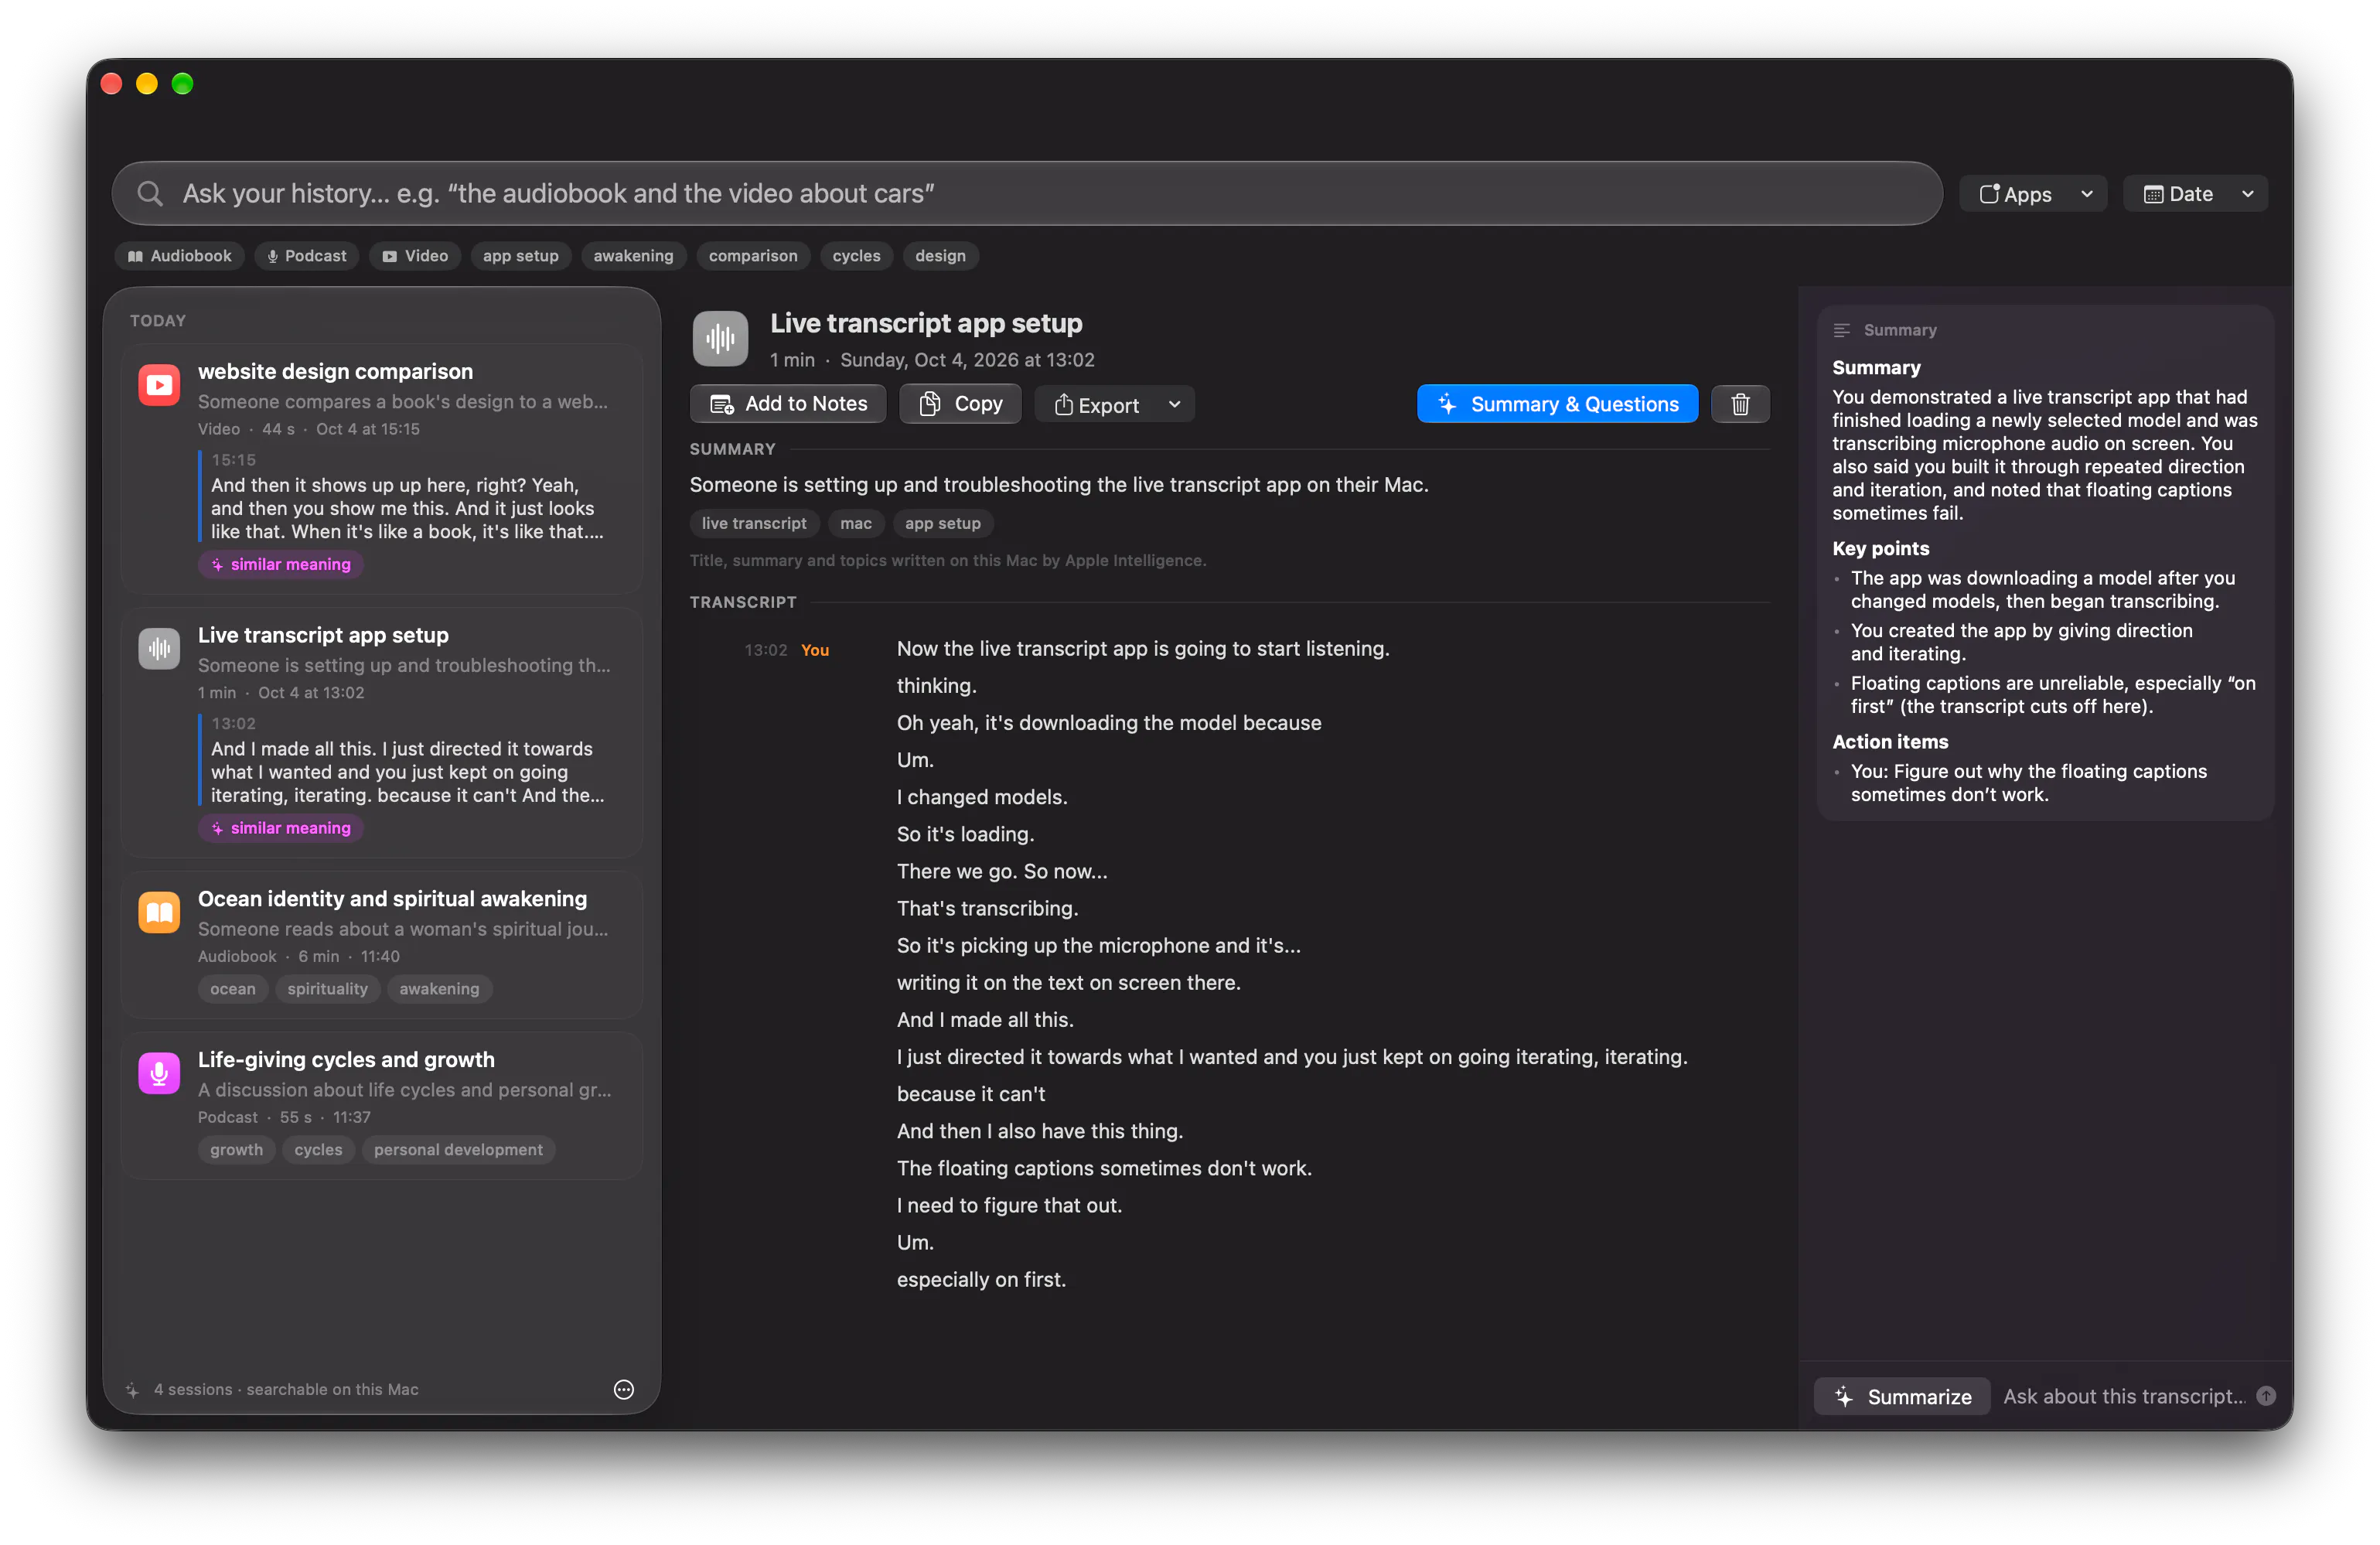Click the Ask your history search field
Viewport: 2380px width, 1545px height.
pyautogui.click(x=1027, y=193)
